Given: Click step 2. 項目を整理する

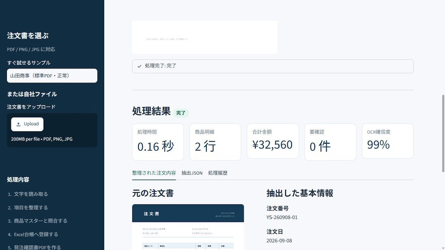Looking at the screenshot, I should tap(28, 208).
